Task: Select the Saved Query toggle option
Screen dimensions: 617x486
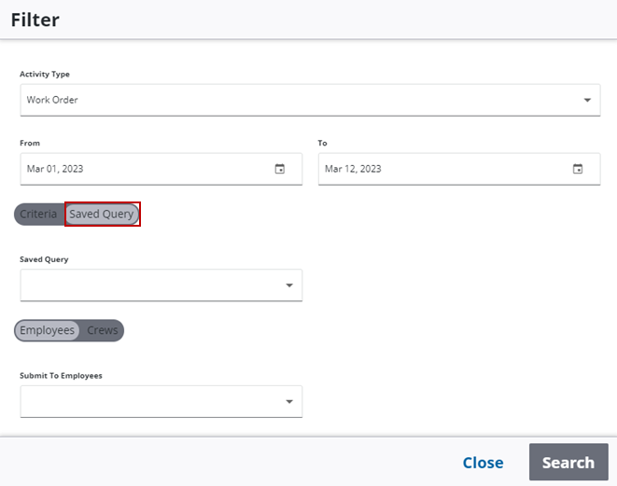Action: pos(102,215)
